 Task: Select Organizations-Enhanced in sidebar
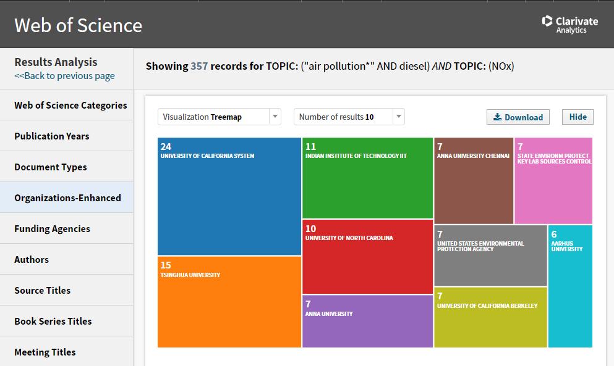tap(67, 198)
